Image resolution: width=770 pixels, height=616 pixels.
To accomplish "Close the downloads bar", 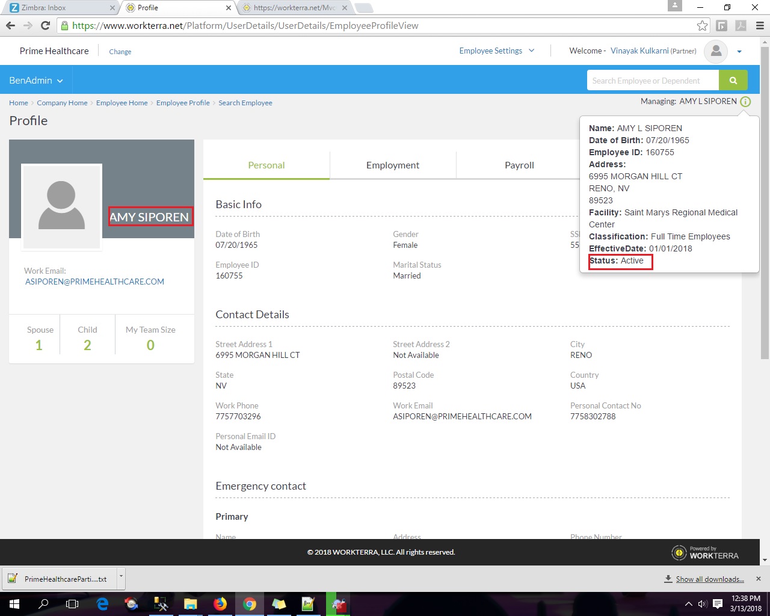I will (x=759, y=579).
